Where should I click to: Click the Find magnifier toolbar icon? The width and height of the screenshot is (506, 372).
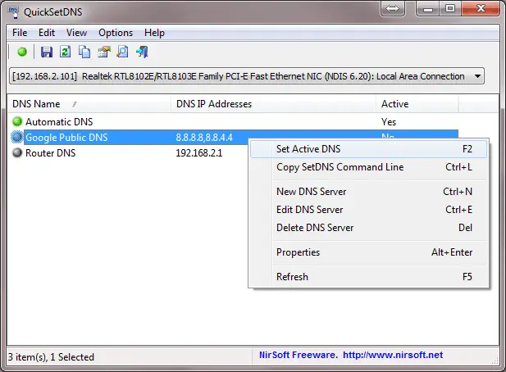click(x=123, y=52)
